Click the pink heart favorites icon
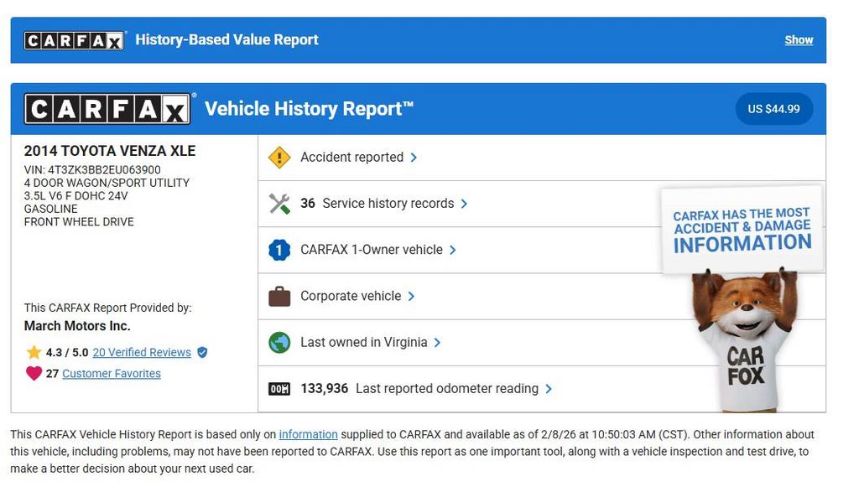 pos(34,374)
